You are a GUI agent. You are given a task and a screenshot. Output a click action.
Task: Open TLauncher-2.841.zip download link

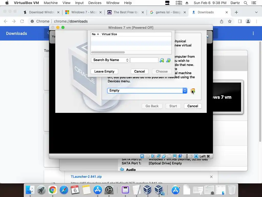click(x=86, y=176)
